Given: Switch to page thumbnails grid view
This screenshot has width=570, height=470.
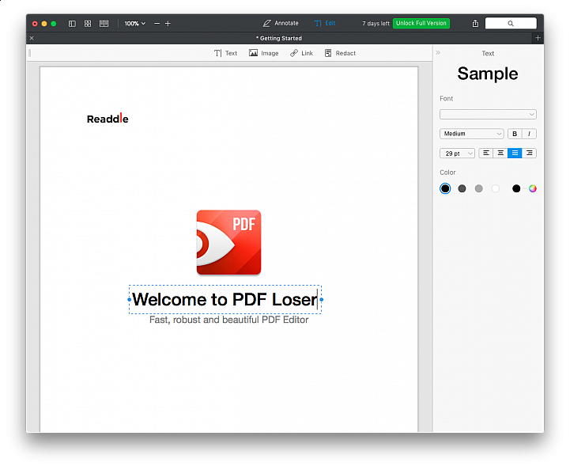Looking at the screenshot, I should click(x=88, y=24).
